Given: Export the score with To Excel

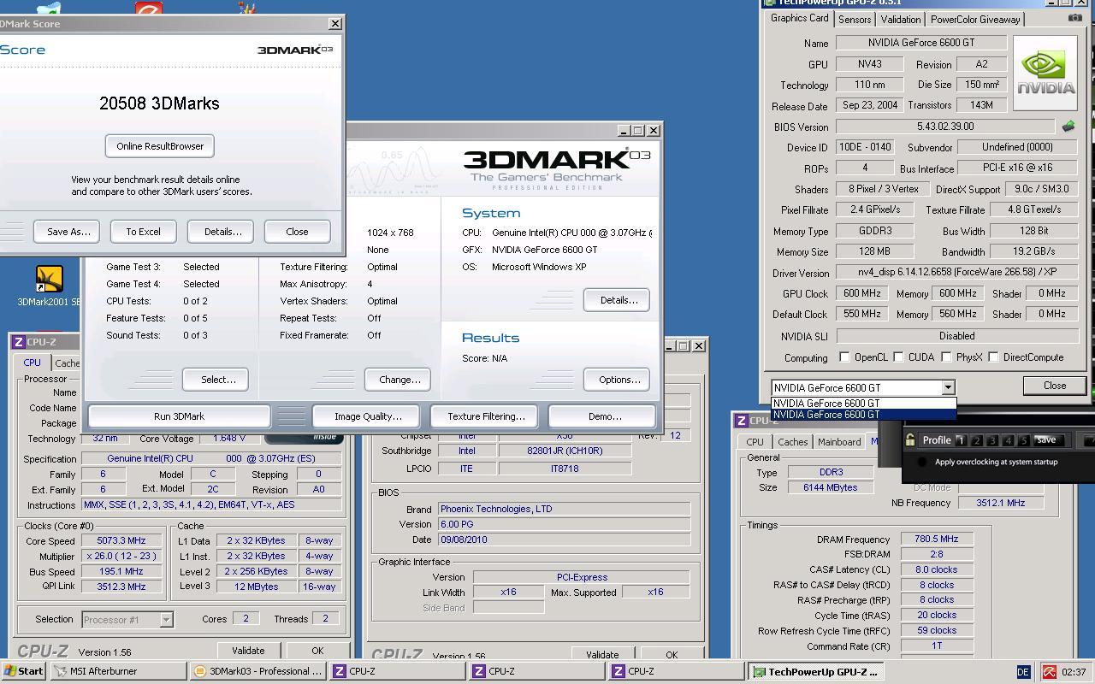Looking at the screenshot, I should [143, 232].
